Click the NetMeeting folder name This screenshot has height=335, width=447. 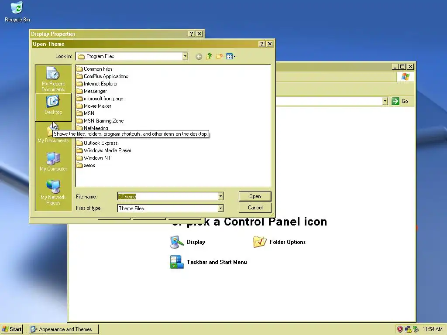96,128
